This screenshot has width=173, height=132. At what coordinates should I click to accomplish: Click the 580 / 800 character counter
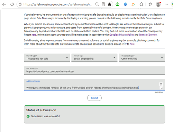pos(158,92)
